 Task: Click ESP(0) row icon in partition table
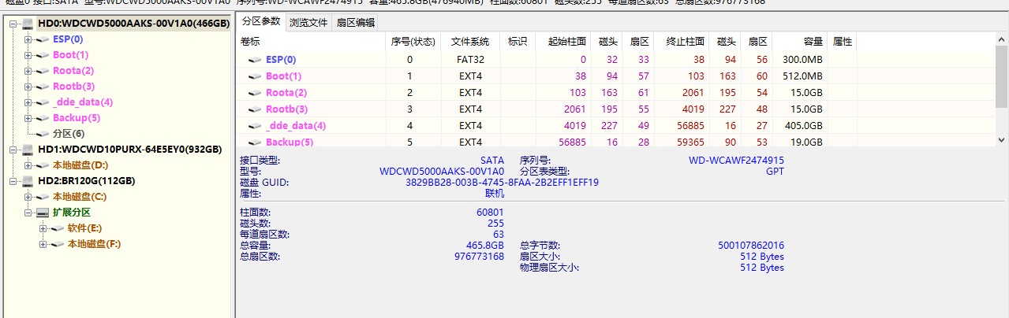[x=255, y=60]
